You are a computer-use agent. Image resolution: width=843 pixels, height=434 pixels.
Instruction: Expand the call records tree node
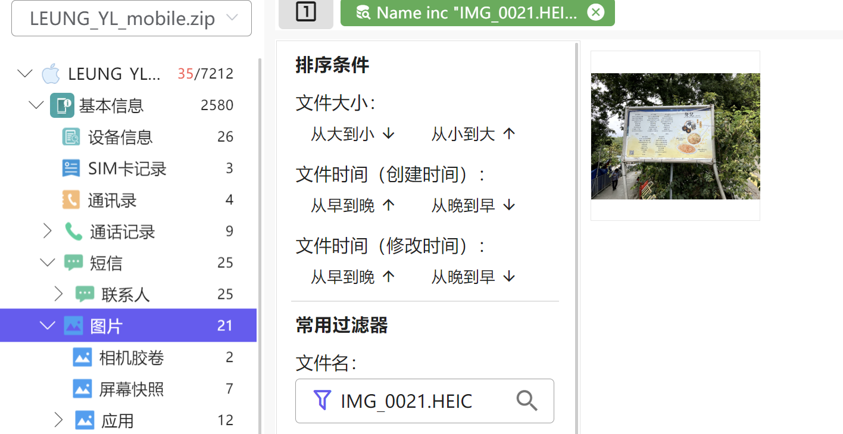[48, 232]
